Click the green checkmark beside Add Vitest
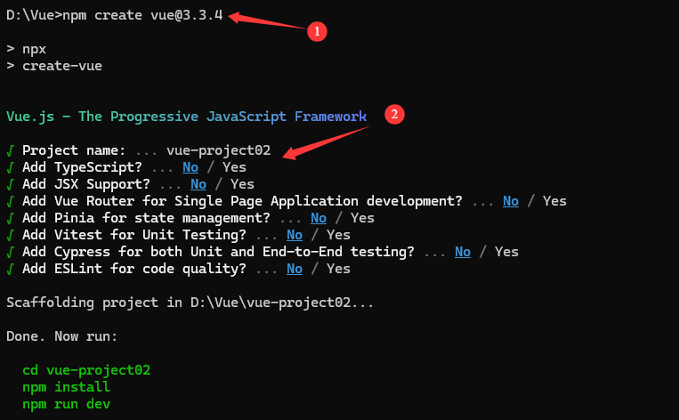The height and width of the screenshot is (420, 679). (x=11, y=235)
